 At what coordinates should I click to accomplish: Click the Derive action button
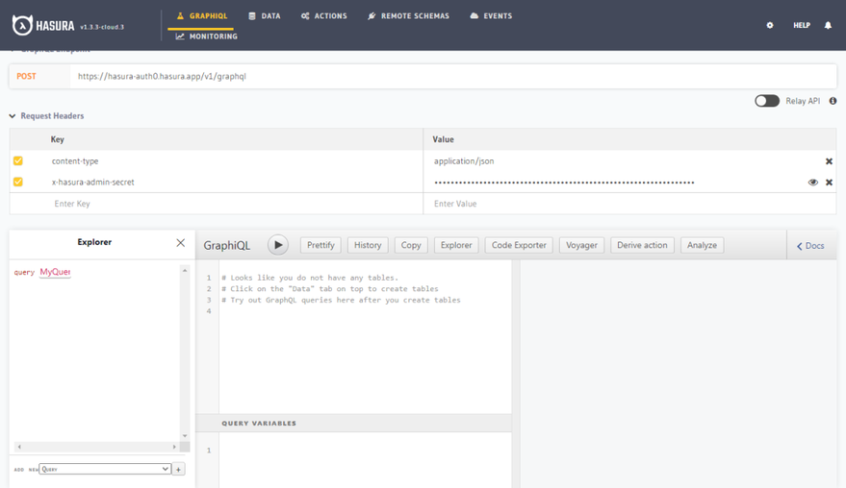click(x=642, y=245)
